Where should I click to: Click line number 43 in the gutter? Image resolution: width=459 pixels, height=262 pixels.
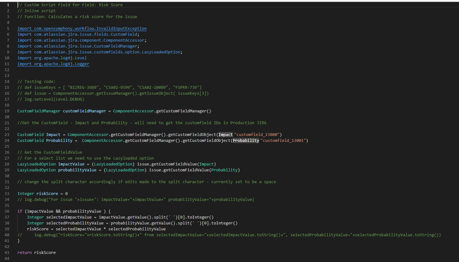tap(7, 253)
